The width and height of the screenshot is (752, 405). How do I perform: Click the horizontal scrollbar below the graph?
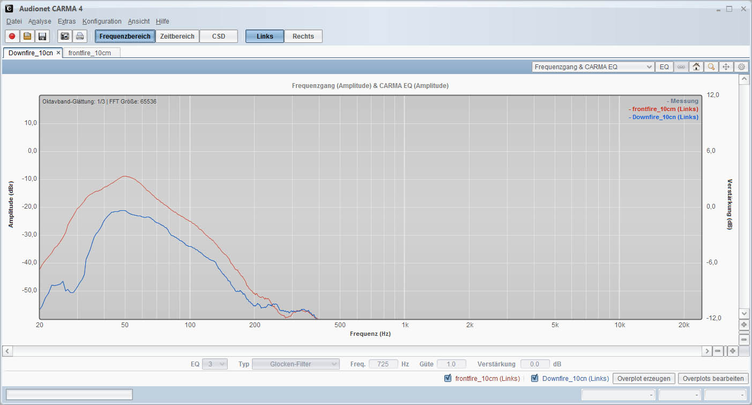point(358,351)
